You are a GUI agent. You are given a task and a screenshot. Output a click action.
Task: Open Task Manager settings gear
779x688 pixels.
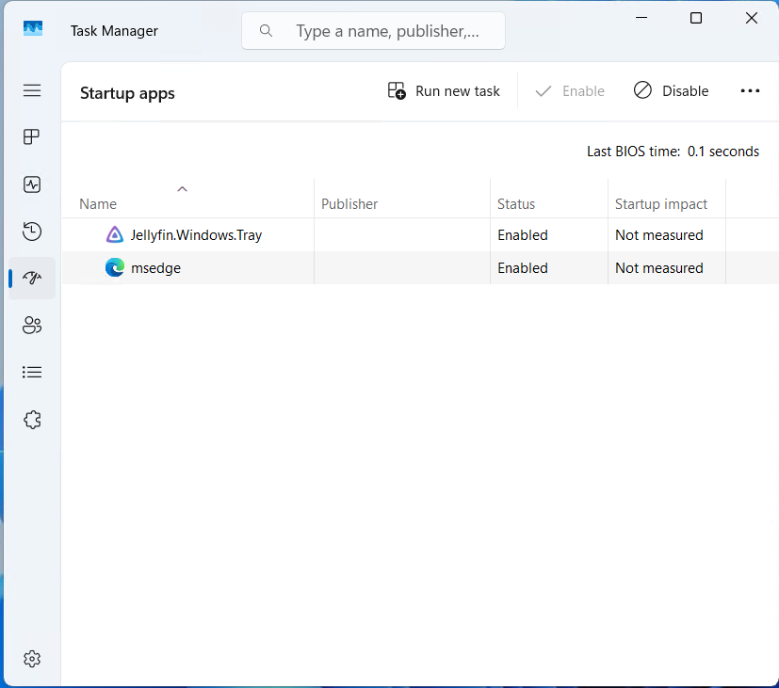(32, 659)
